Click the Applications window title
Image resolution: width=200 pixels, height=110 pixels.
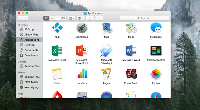(95, 13)
